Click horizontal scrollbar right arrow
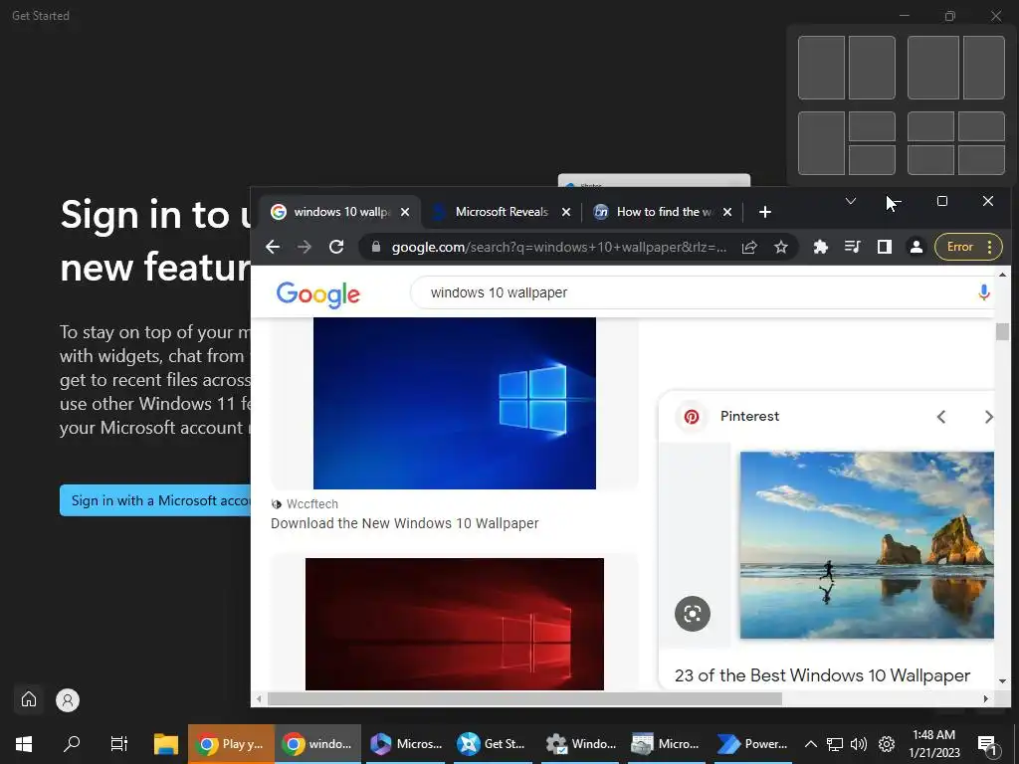The height and width of the screenshot is (764, 1019). [986, 699]
